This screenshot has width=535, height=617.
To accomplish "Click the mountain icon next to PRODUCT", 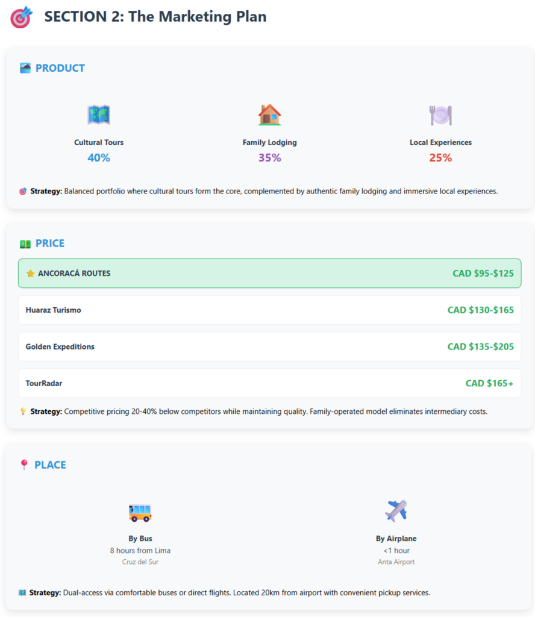I will click(25, 68).
